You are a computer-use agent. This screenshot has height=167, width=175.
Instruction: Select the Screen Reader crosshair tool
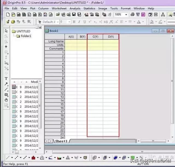(x=6, y=47)
